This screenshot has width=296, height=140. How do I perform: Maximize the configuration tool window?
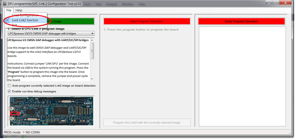tap(276, 2)
